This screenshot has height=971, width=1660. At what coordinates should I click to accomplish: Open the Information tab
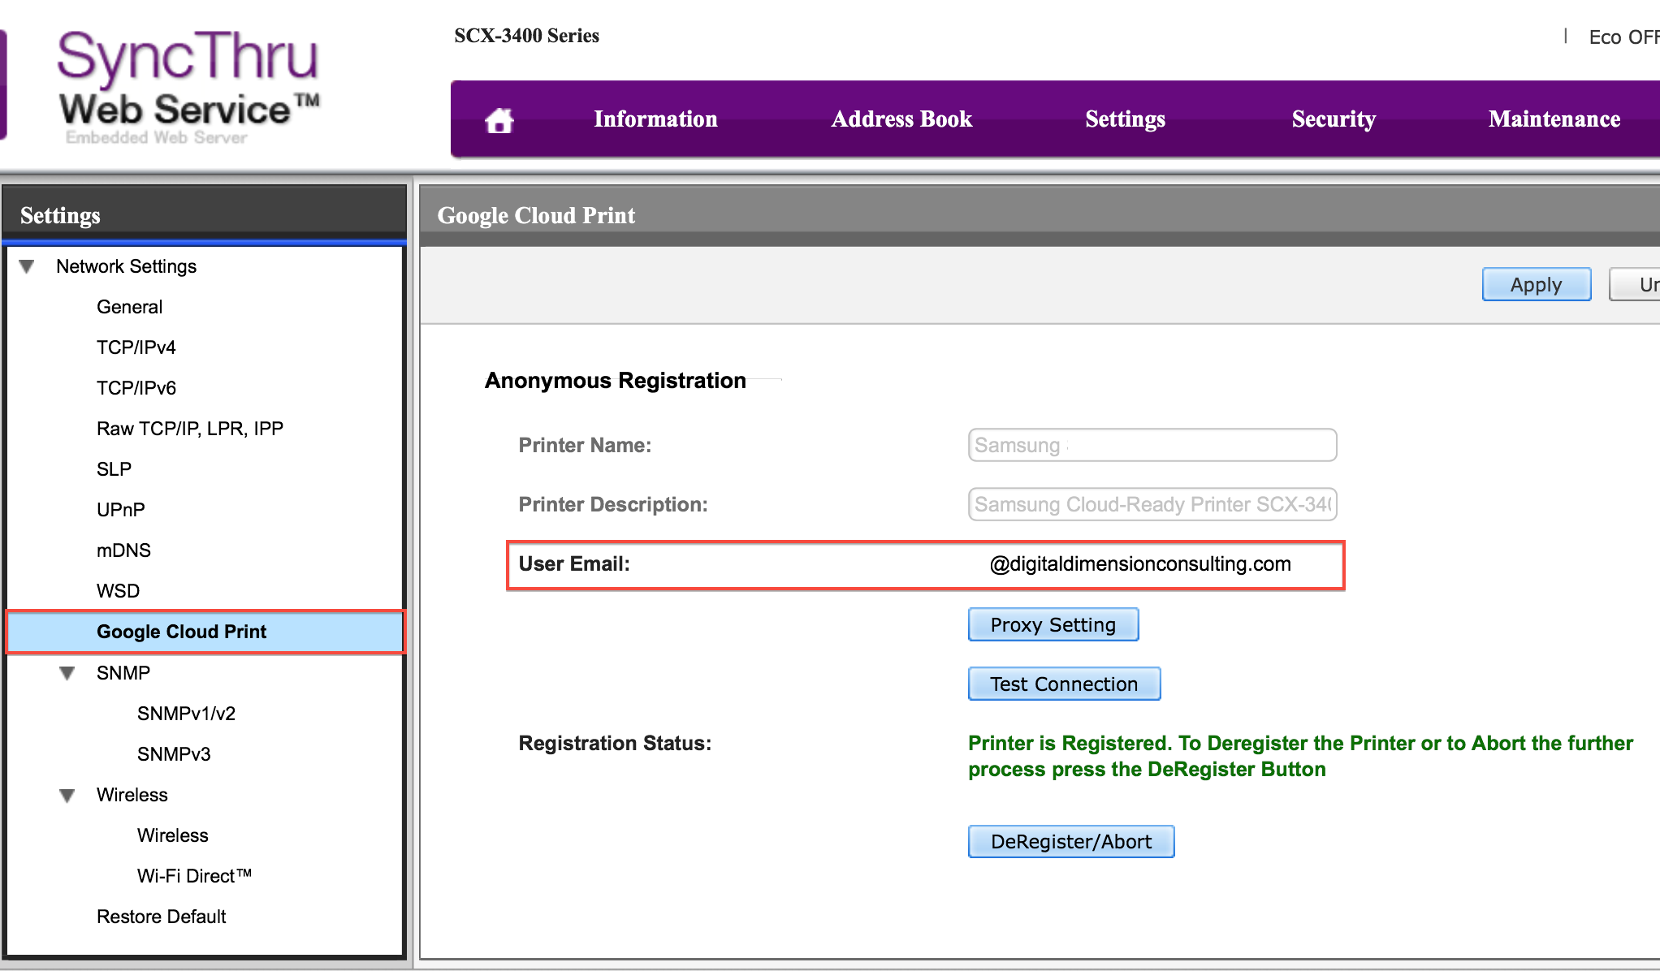[655, 119]
